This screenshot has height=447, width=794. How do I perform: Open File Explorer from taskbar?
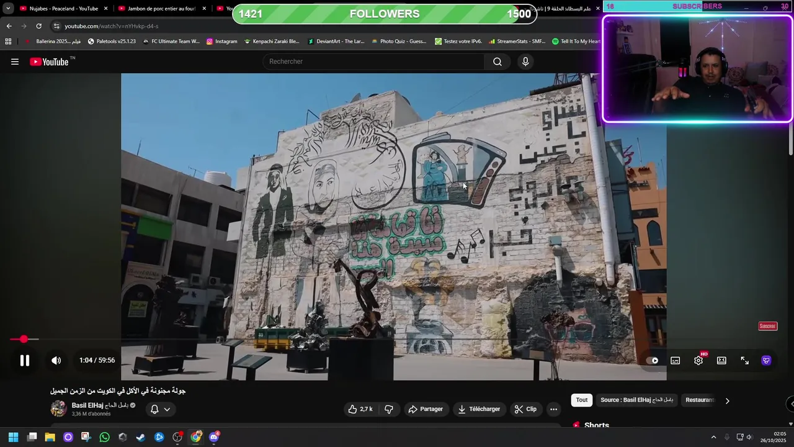[50, 437]
